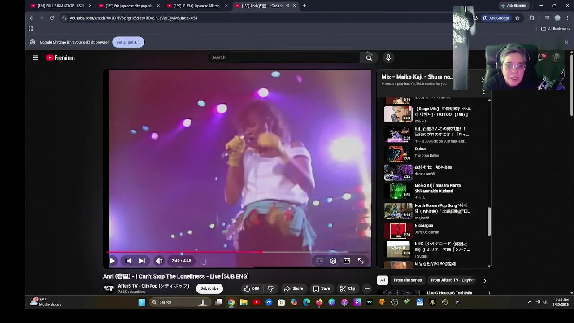The height and width of the screenshot is (323, 574).
Task: Open Chrome three-dot menu
Action: coord(567,18)
